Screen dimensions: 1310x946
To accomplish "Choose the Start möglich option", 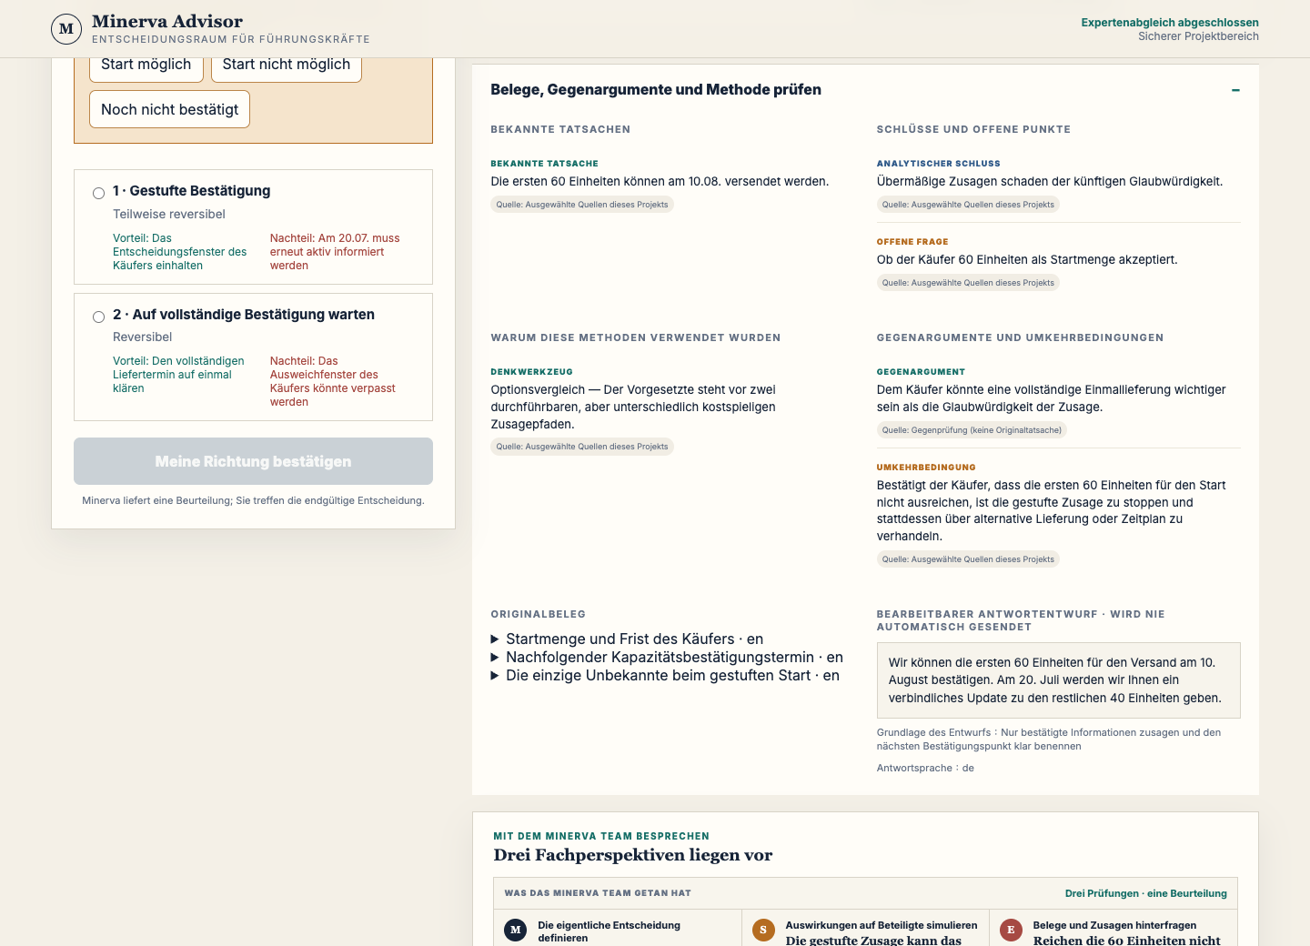I will click(x=146, y=65).
